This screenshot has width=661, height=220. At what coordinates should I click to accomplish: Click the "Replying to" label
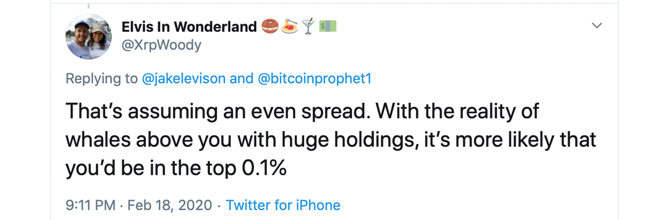(x=101, y=79)
